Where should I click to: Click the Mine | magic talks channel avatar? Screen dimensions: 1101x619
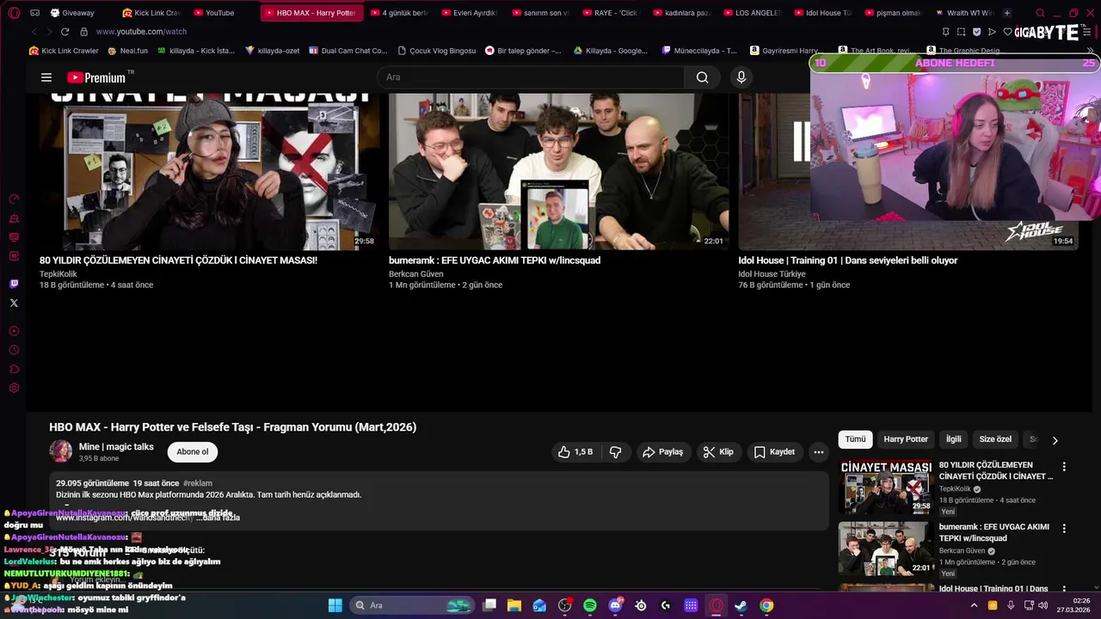click(61, 451)
